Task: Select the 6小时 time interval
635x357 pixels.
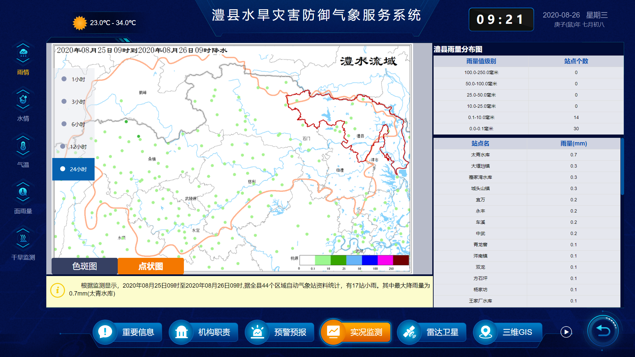Action: pyautogui.click(x=73, y=124)
